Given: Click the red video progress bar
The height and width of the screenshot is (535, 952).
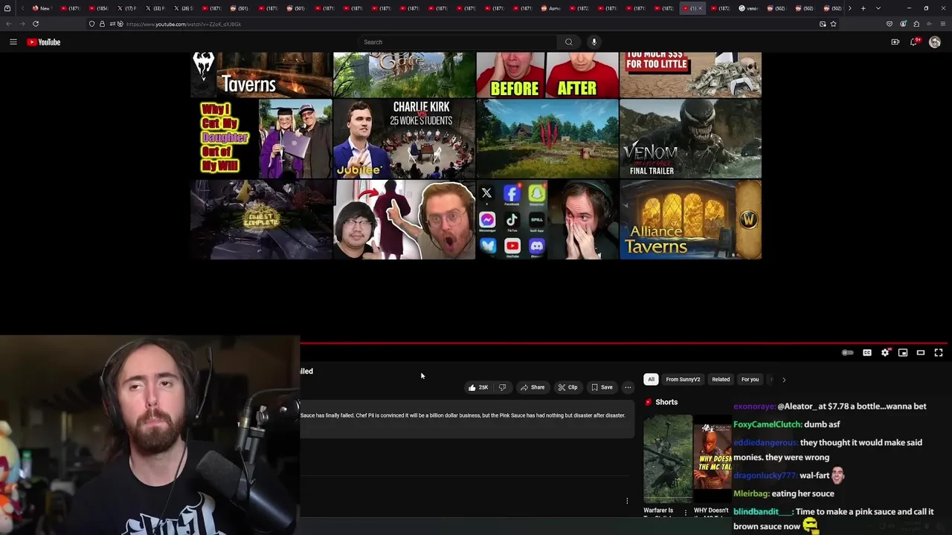Looking at the screenshot, I should tap(625, 343).
